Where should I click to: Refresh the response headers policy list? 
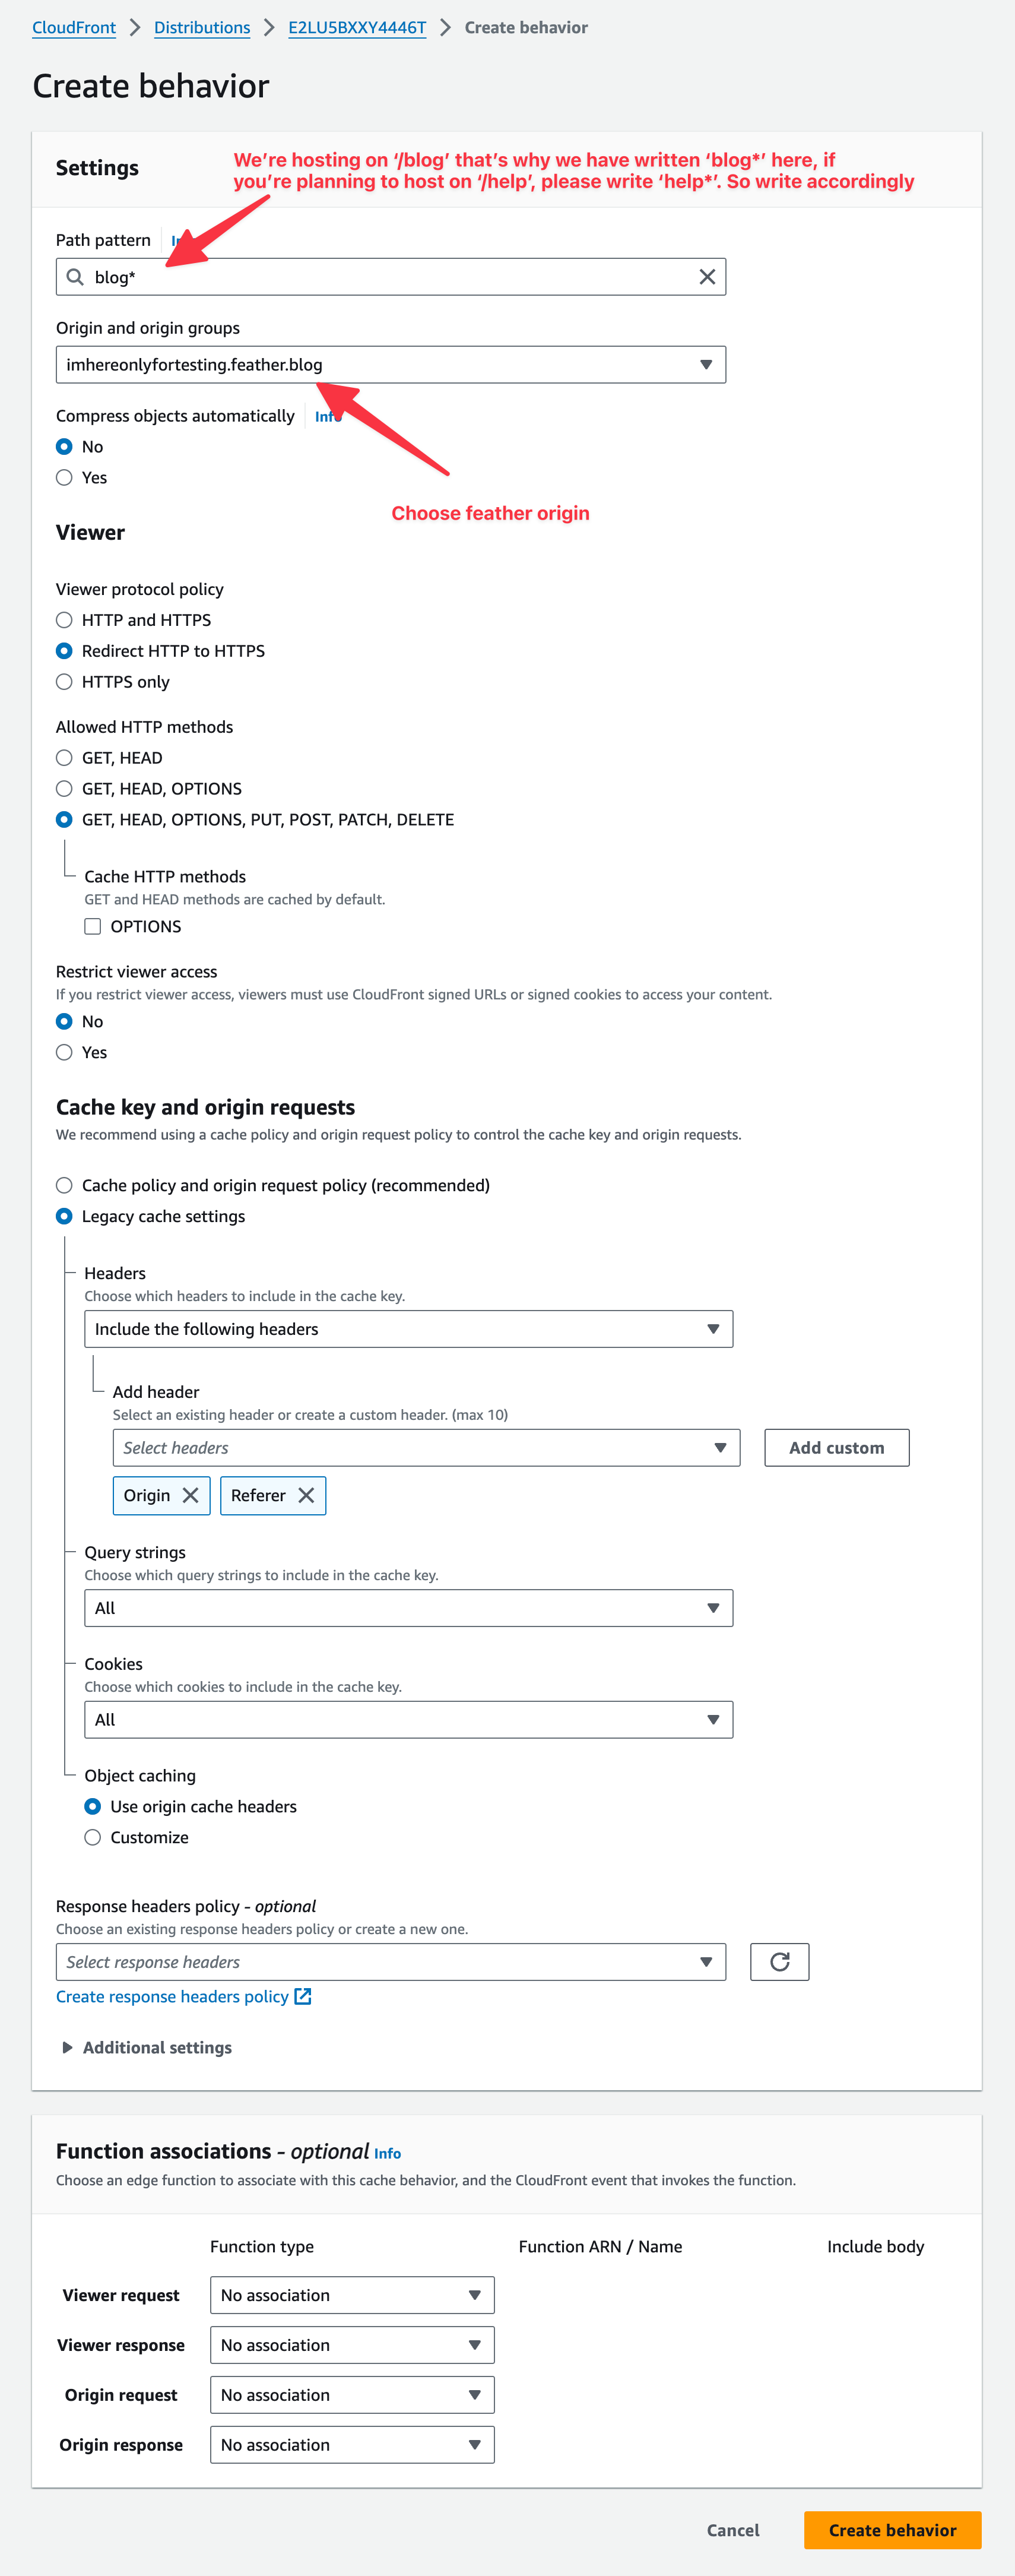(779, 1961)
